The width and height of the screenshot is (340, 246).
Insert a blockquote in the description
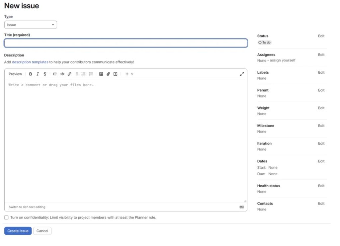(55, 74)
